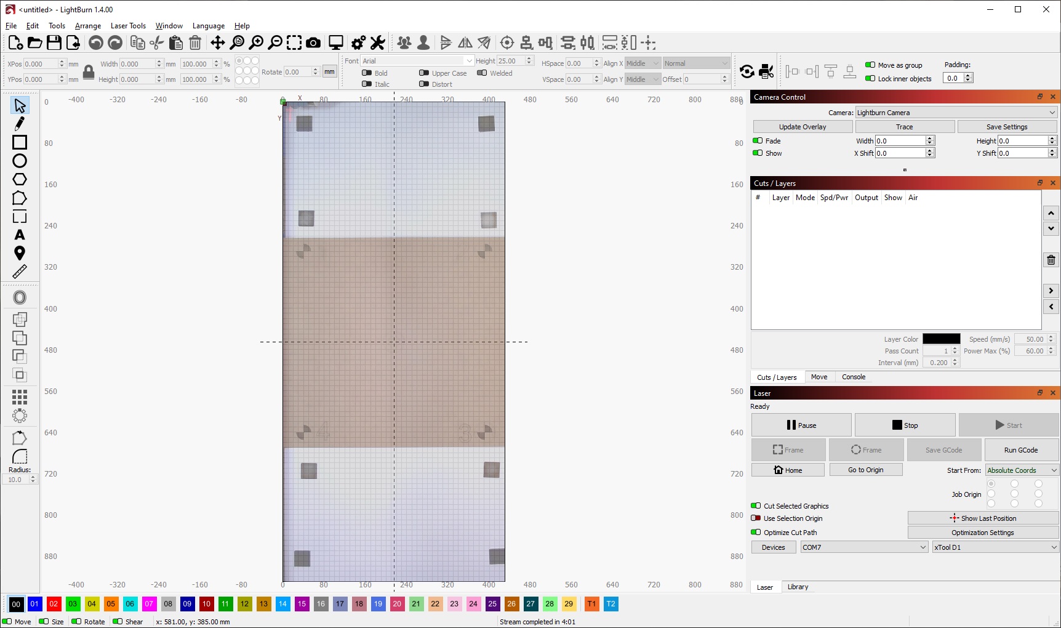Open the Offset Shapes tool
The width and height of the screenshot is (1061, 628).
[x=20, y=298]
